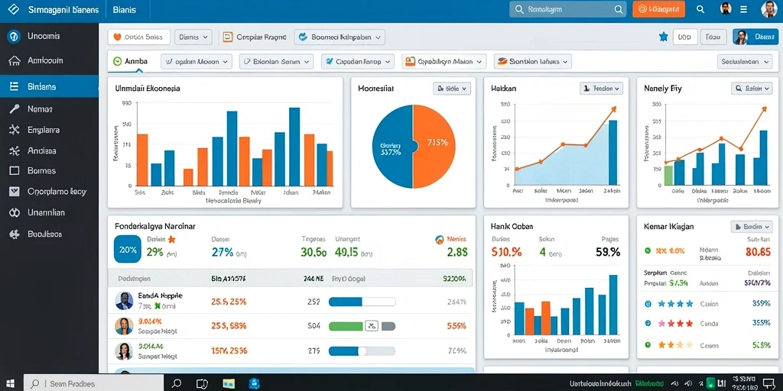Click the Windows Start logo on taskbar
Image resolution: width=783 pixels, height=391 pixels.
(x=10, y=384)
